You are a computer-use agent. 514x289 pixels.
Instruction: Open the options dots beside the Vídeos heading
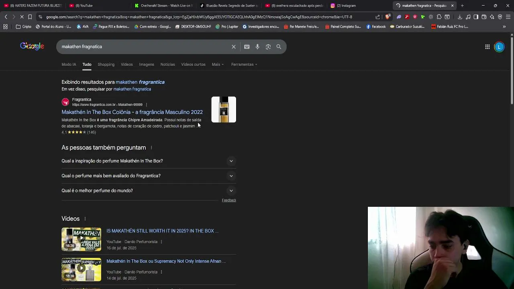pyautogui.click(x=85, y=219)
